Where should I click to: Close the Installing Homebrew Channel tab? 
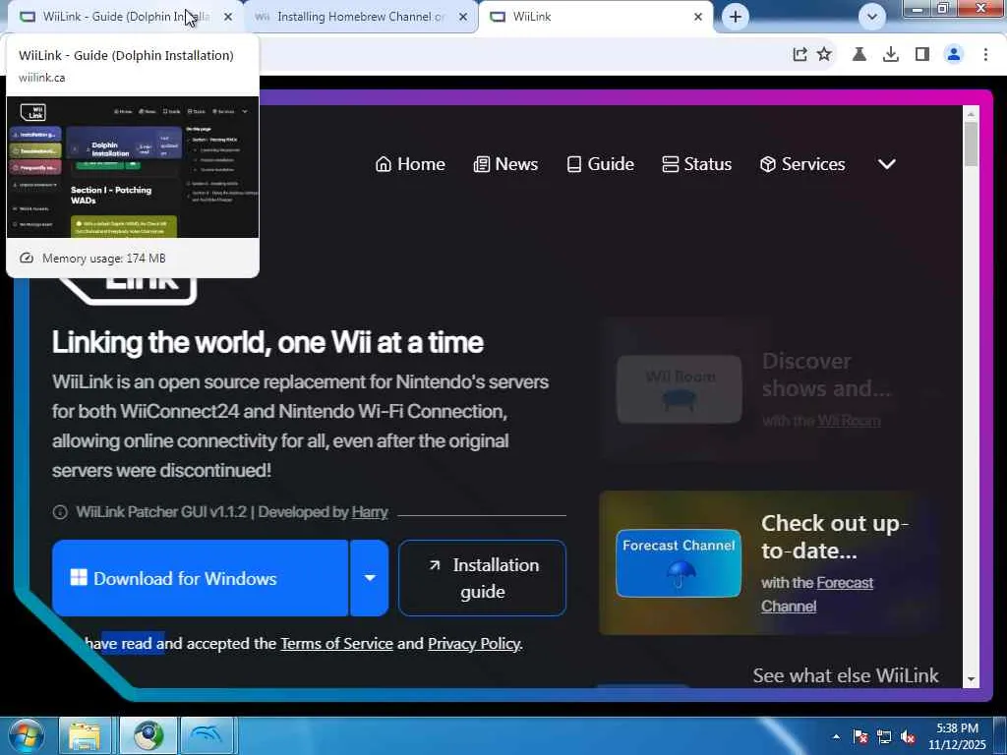coord(463,17)
